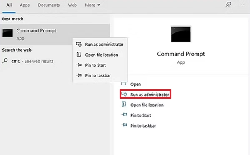Click Command Prompt icon in best match
250x155 pixels.
[x=7, y=33]
